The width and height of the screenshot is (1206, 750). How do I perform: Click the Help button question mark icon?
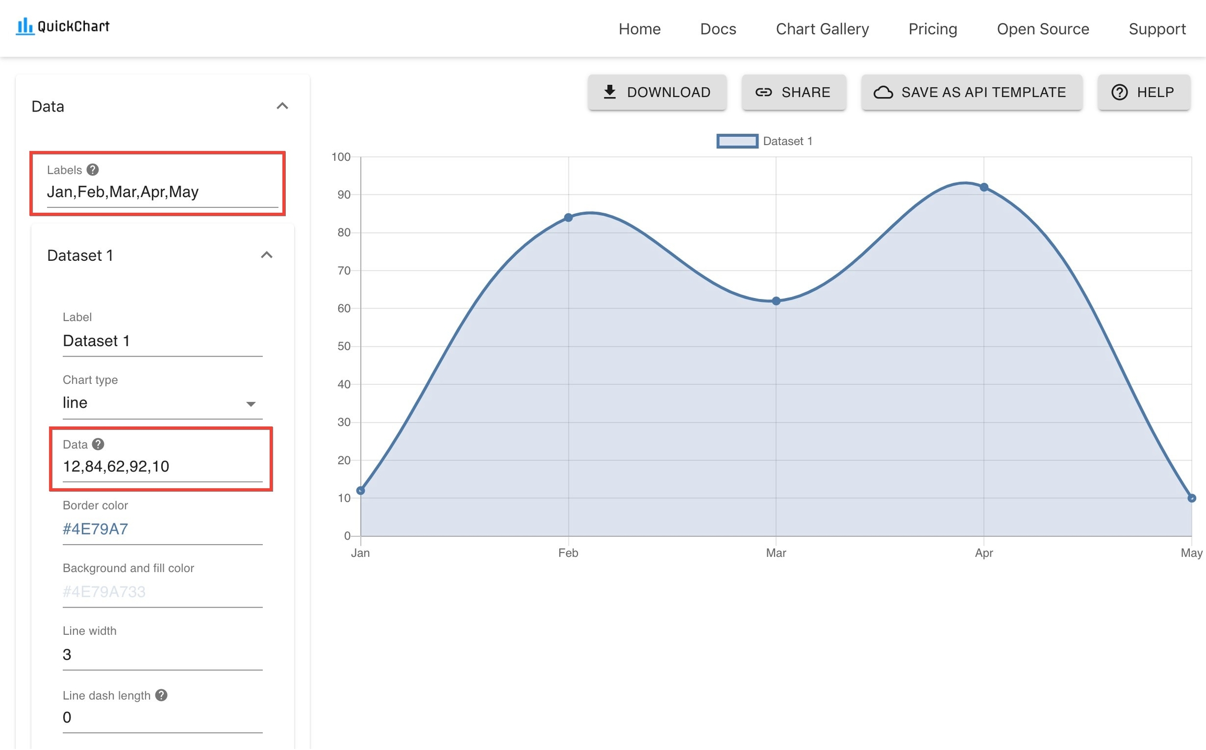[1119, 92]
